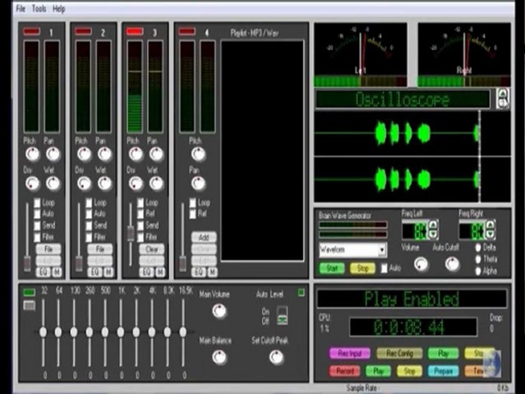The width and height of the screenshot is (525, 394).
Task: Click the Wet knob on channel 1
Action: pos(53,183)
